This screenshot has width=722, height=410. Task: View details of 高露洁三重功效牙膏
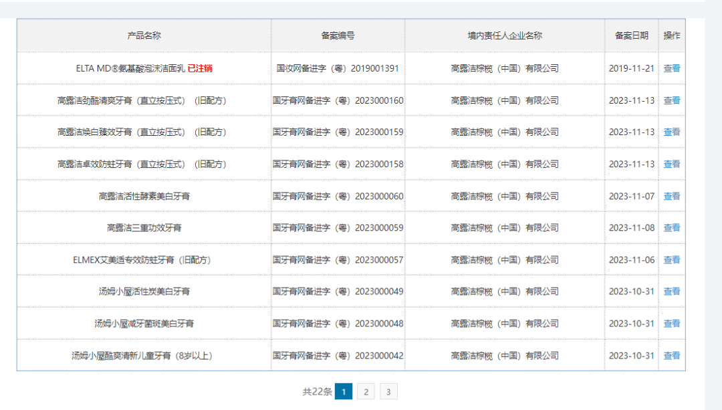(671, 227)
